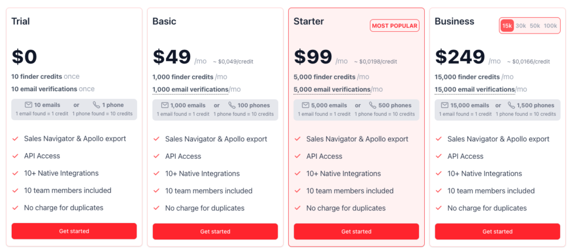Click the phone icon beside 500 phones
Screen dimensions: 573x250
tap(373, 105)
